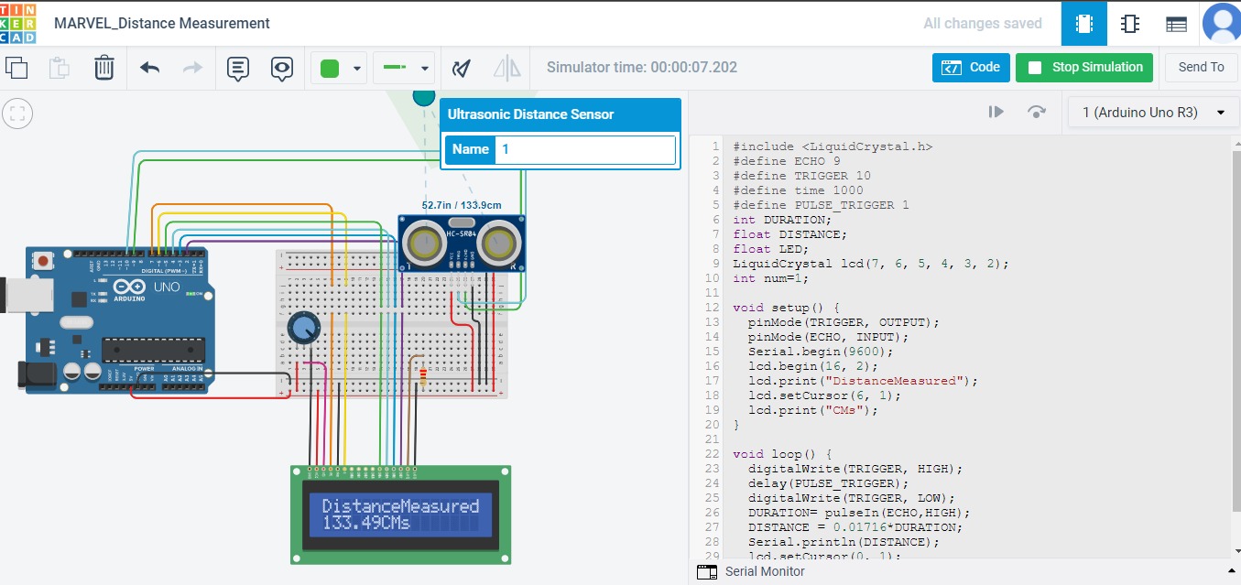Screen dimensions: 1241x585
Task: Undo the last action
Action: pyautogui.click(x=149, y=68)
